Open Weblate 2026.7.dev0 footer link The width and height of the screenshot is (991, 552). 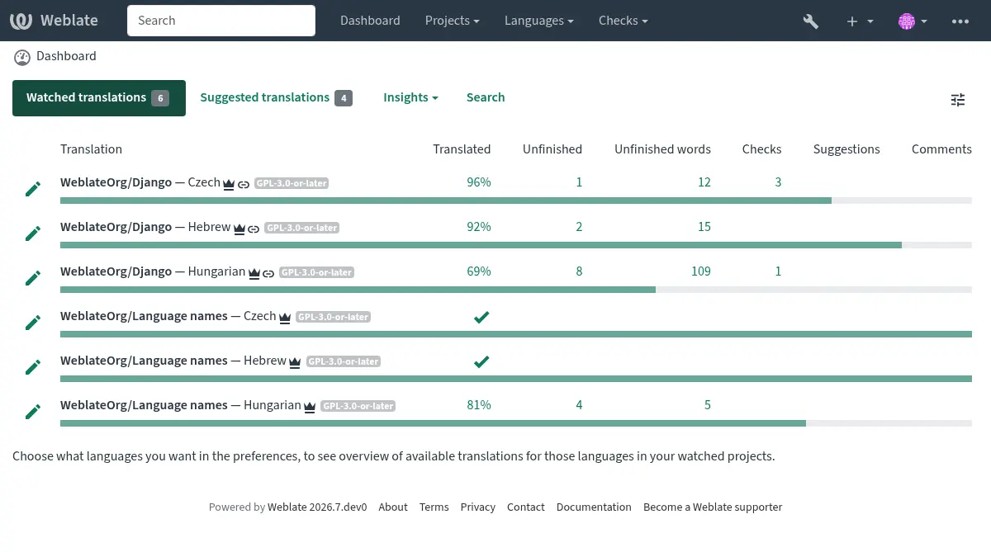coord(317,507)
